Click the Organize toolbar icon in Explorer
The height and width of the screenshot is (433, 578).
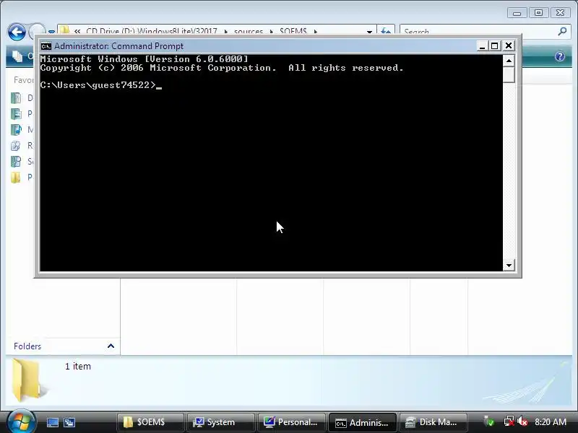[17, 56]
